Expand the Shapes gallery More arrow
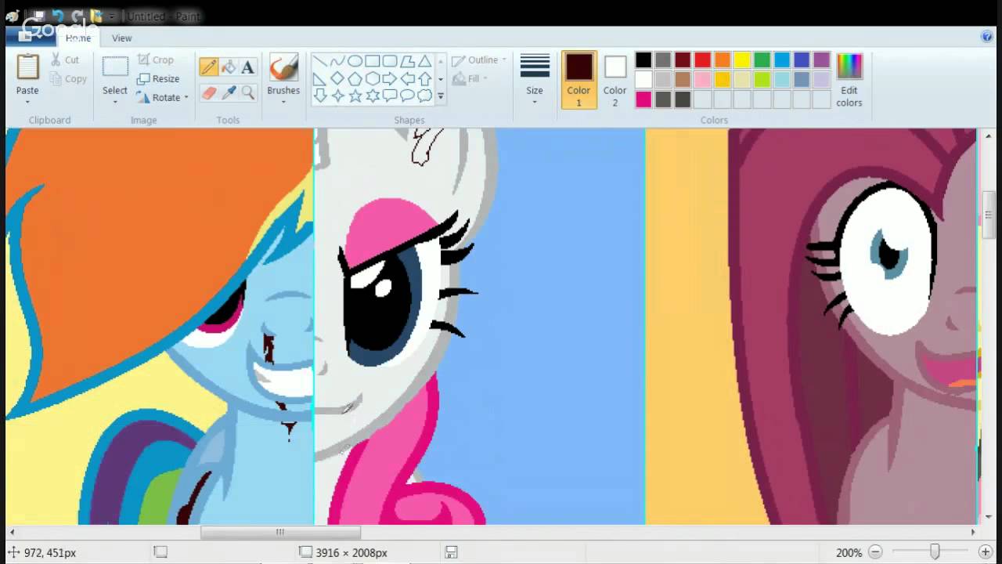 440,96
